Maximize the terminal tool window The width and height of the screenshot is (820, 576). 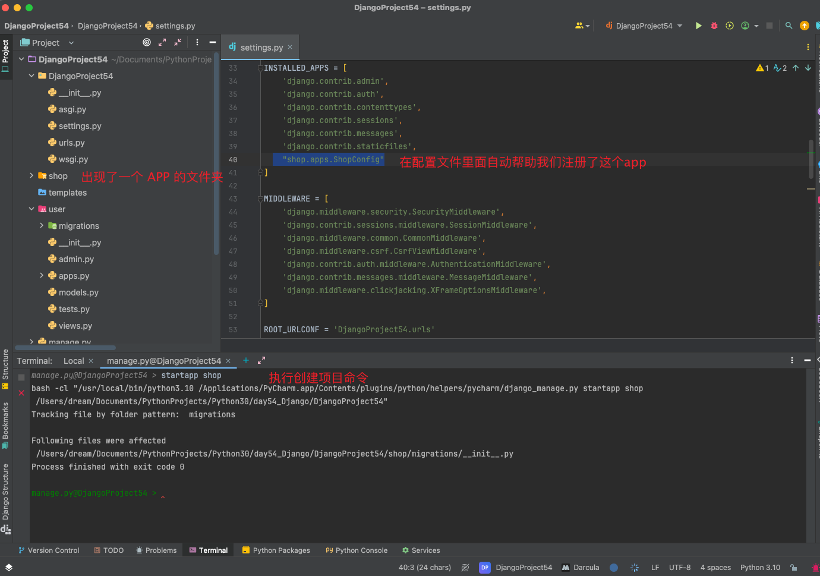pyautogui.click(x=261, y=360)
